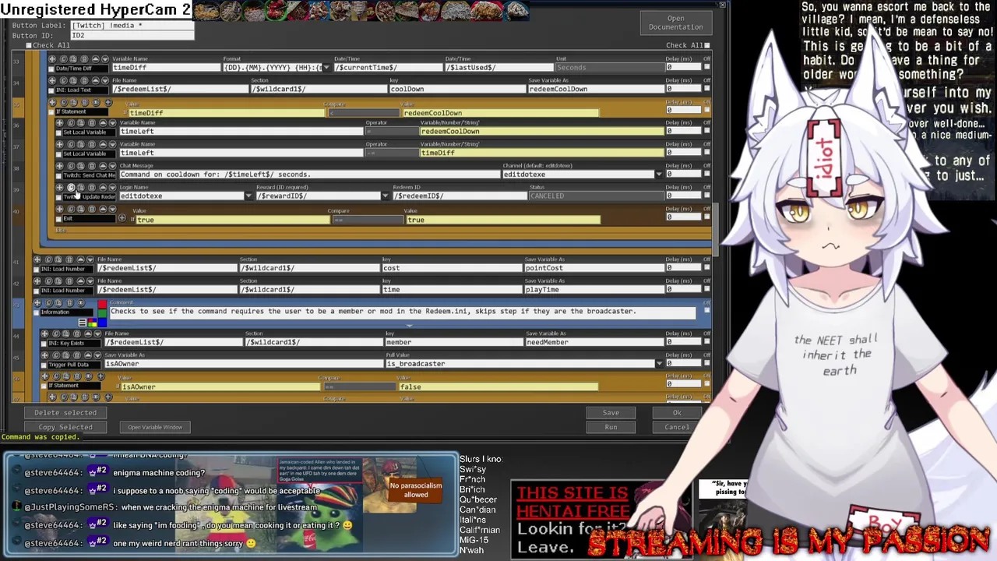Click Save button

[611, 412]
